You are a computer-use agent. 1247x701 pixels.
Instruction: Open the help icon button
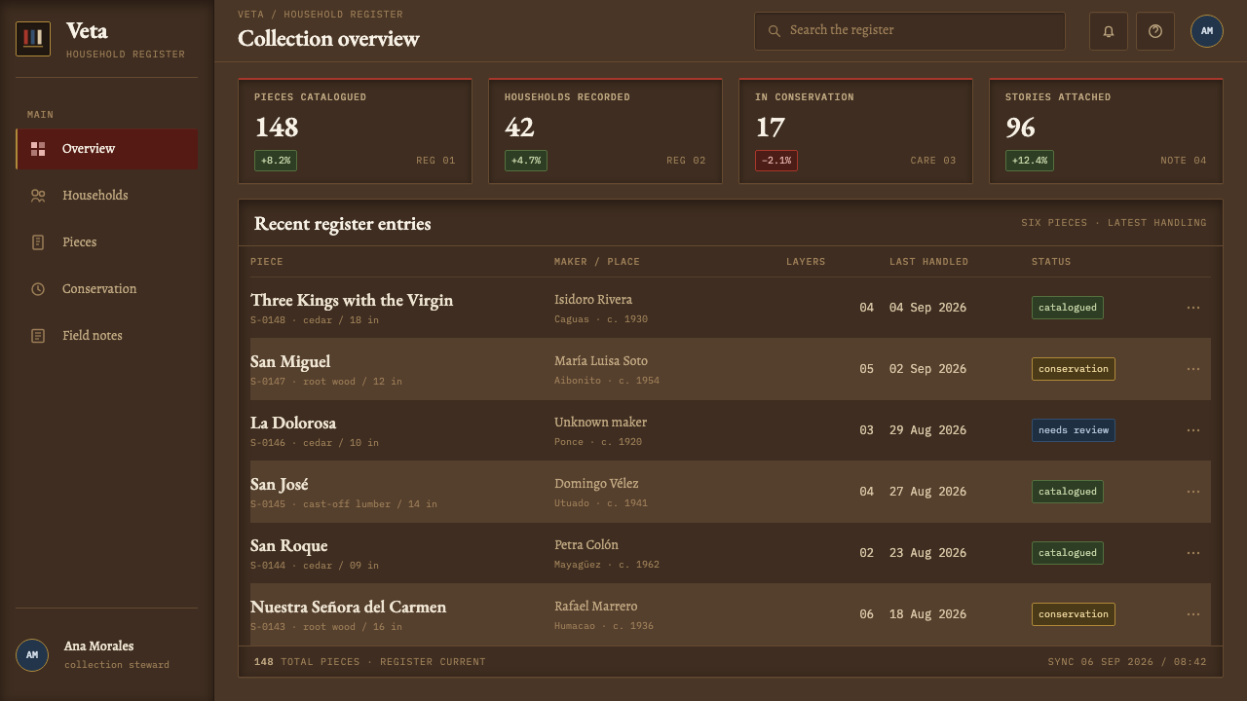1155,31
